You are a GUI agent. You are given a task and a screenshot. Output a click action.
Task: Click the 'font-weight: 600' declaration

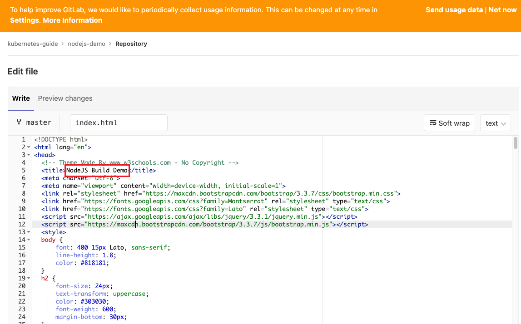click(x=86, y=309)
